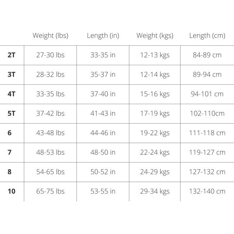Select the 5T size row label
This screenshot has height=234, width=234.
click(12, 113)
